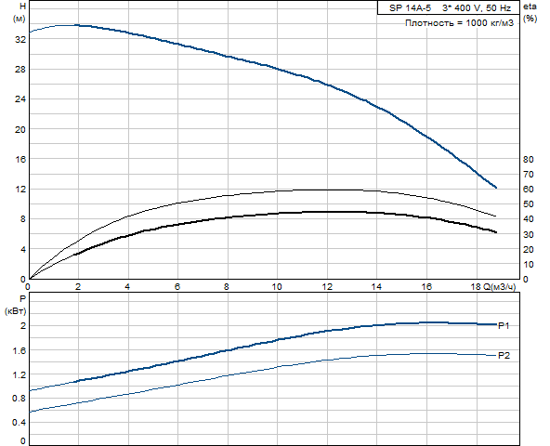Click the Q(м3/ч) flow axis label
This screenshot has height=446, width=550.
pyautogui.click(x=500, y=287)
